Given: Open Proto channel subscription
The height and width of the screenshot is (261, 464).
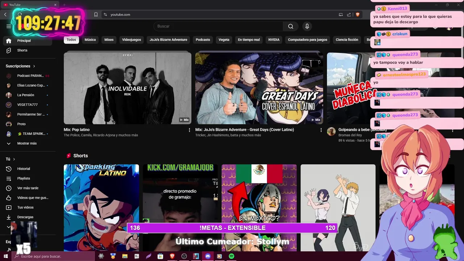Looking at the screenshot, I should [x=28, y=124].
